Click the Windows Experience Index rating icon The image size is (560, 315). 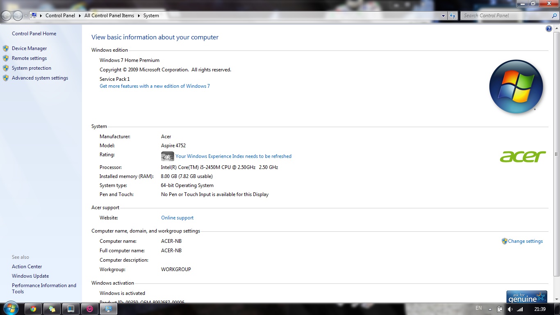pyautogui.click(x=168, y=156)
